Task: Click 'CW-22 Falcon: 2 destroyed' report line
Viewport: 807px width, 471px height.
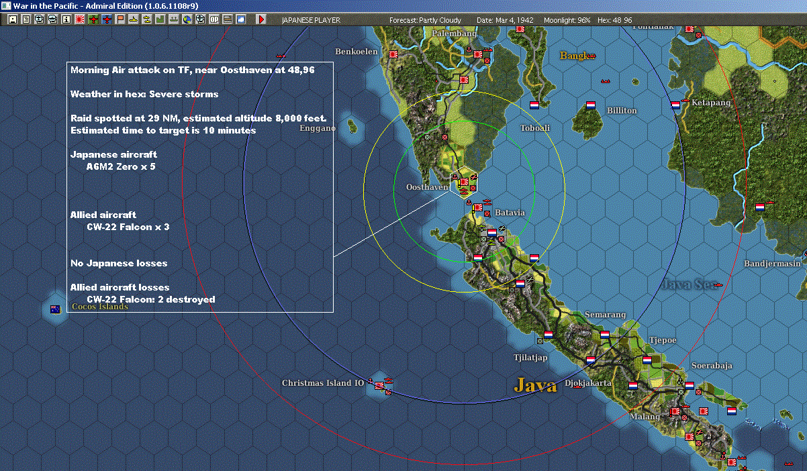Action: (x=151, y=299)
